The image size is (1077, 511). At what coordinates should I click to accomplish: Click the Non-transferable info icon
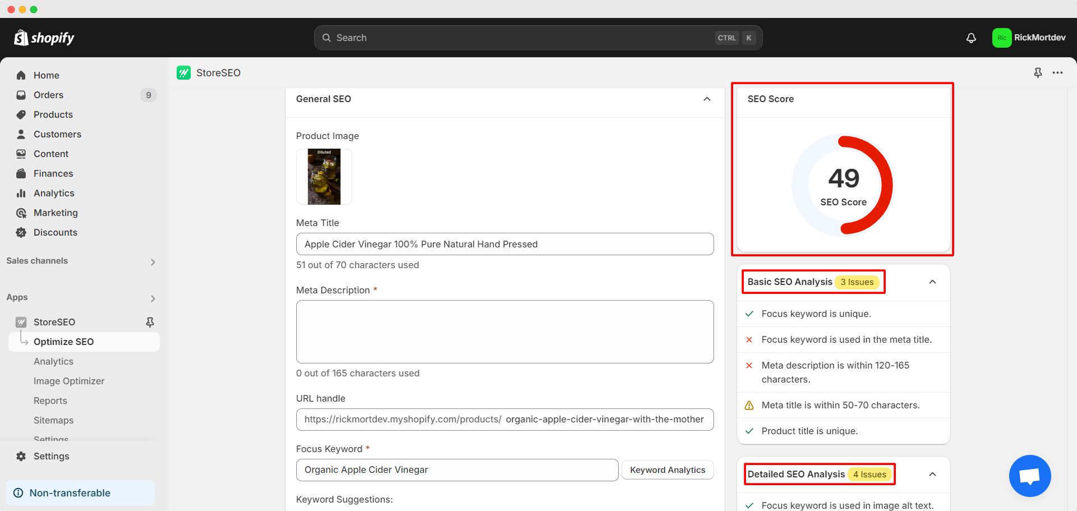pyautogui.click(x=19, y=492)
